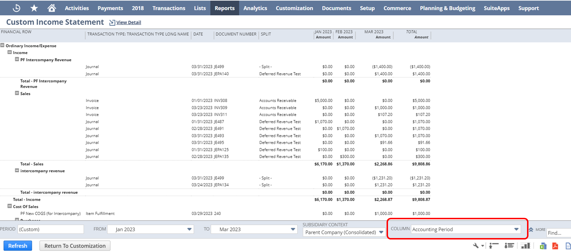Open the Subsidiary Context dropdown

pyautogui.click(x=344, y=232)
